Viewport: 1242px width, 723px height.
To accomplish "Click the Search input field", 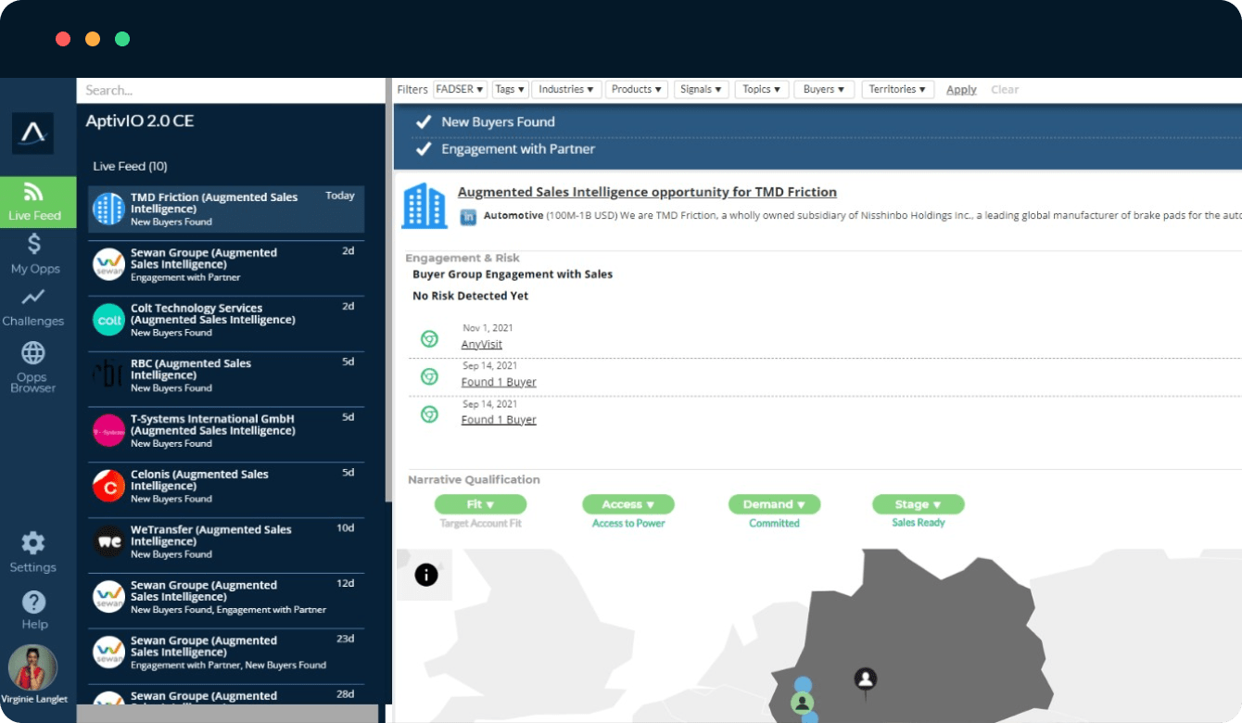I will pos(230,90).
